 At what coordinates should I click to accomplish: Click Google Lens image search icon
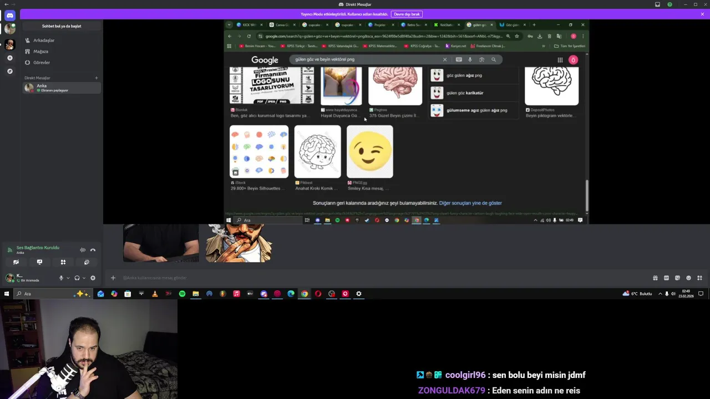pos(481,59)
